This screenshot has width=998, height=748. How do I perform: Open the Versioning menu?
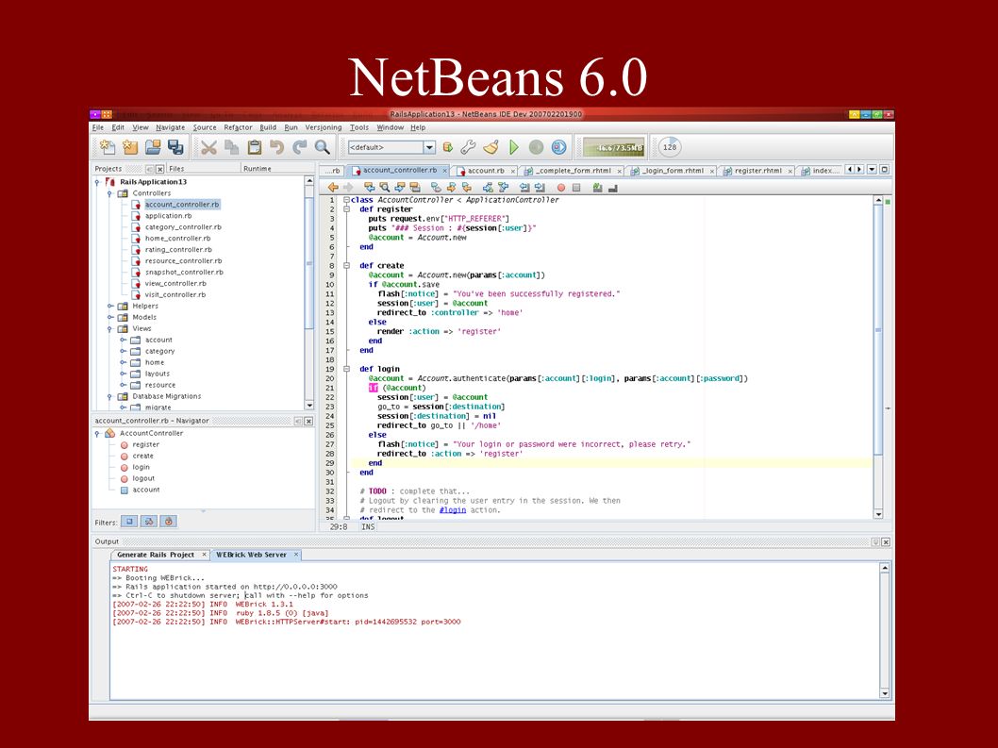click(323, 127)
